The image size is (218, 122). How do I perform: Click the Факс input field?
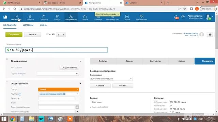pos(59,103)
